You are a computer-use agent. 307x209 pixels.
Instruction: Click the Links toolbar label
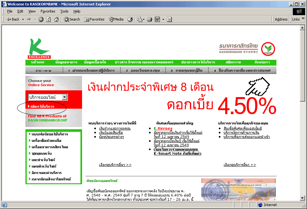pyautogui.click(x=296, y=19)
